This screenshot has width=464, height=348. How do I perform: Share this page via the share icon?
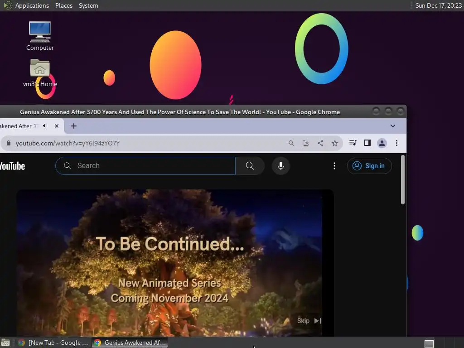point(320,143)
